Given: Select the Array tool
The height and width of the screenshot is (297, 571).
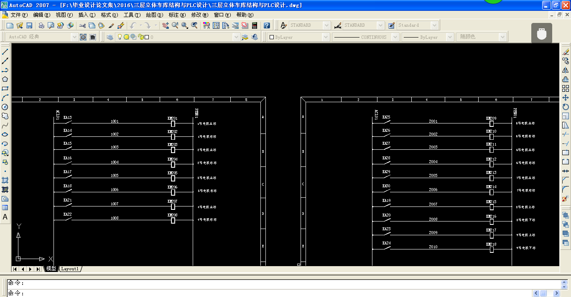Looking at the screenshot, I should [566, 88].
